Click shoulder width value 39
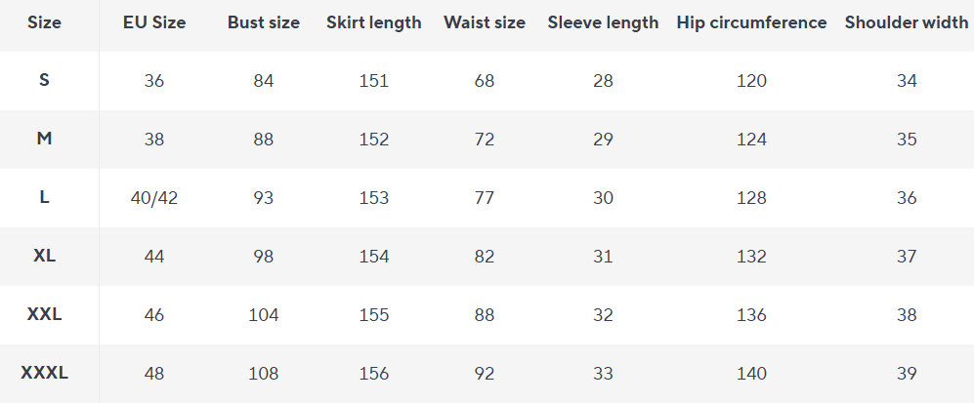The image size is (974, 403). click(907, 374)
